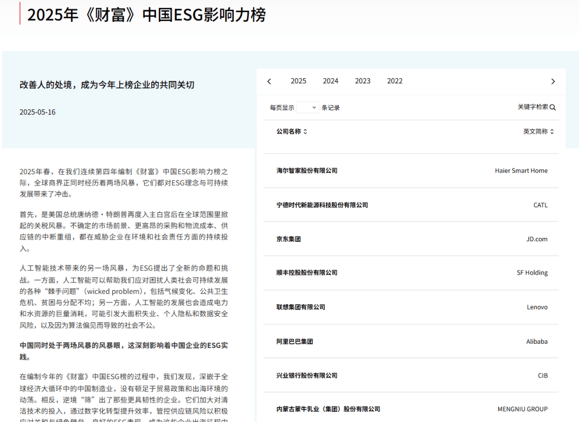Select the 2023 year in the year bar
Viewport: 579px width, 422px height.
[362, 81]
